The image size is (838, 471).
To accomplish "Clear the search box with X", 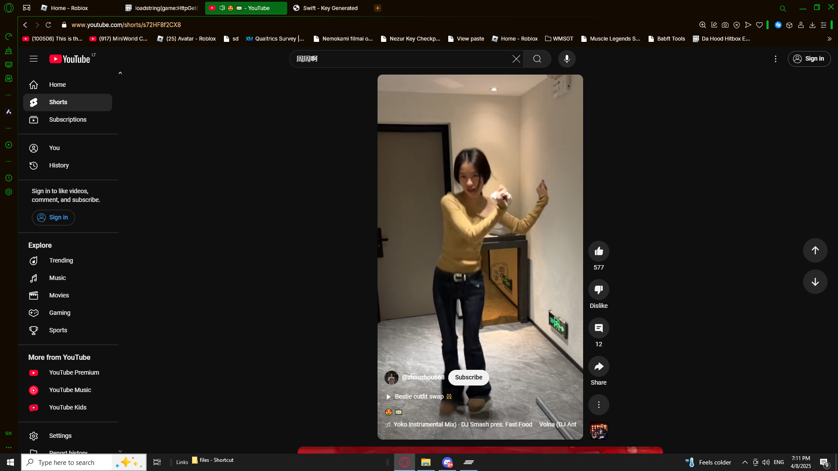I will pos(516,59).
